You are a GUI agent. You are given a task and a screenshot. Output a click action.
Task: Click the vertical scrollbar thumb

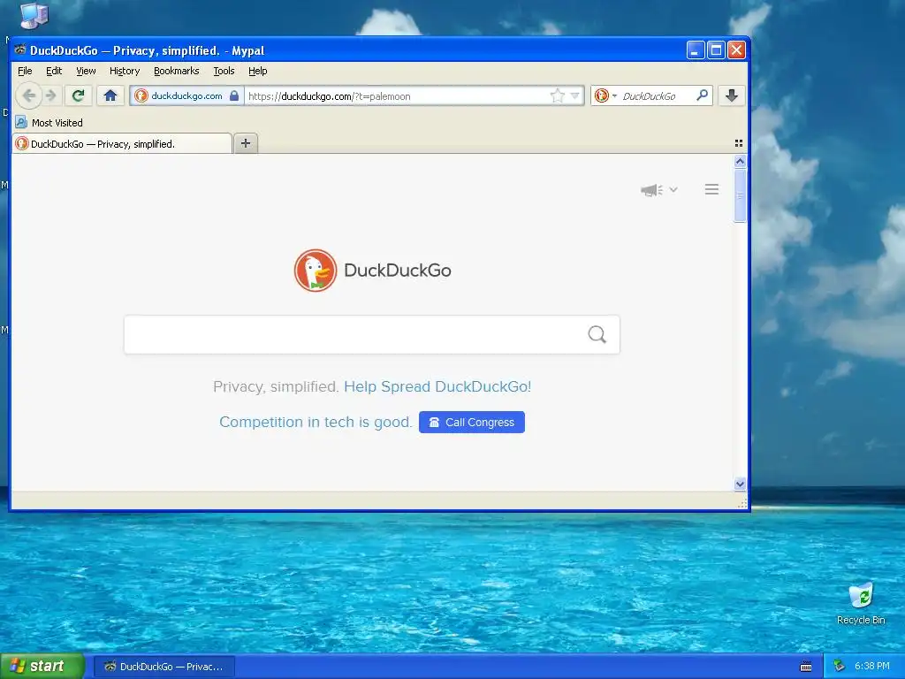(740, 195)
